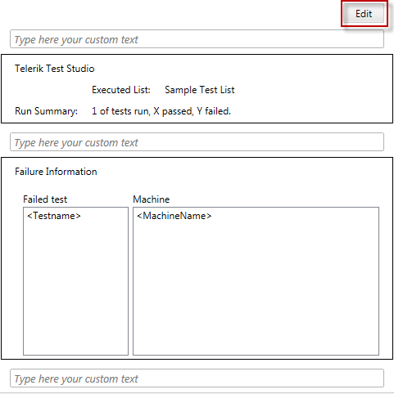Select the Telerik Test Studio heading
The height and width of the screenshot is (394, 394).
55,69
